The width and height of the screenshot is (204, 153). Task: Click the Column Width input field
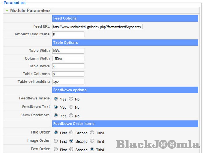(x=68, y=58)
